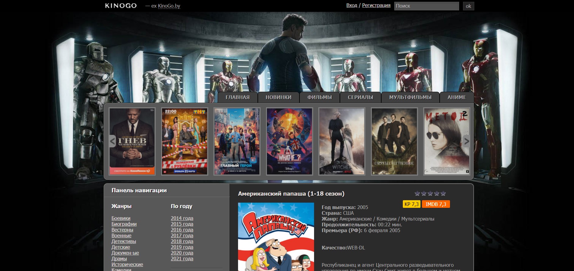The width and height of the screenshot is (574, 271).
Task: Browse the Детские genre
Action: click(x=121, y=247)
